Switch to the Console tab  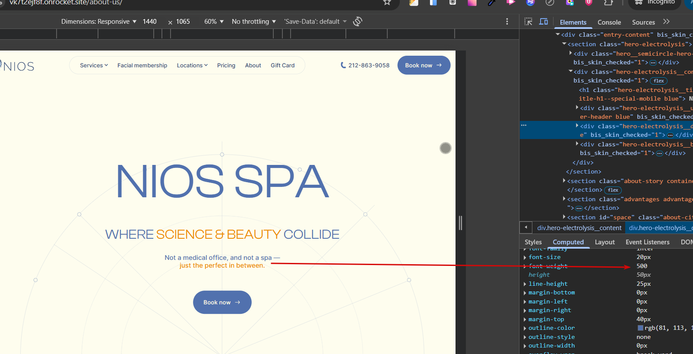[x=609, y=22]
